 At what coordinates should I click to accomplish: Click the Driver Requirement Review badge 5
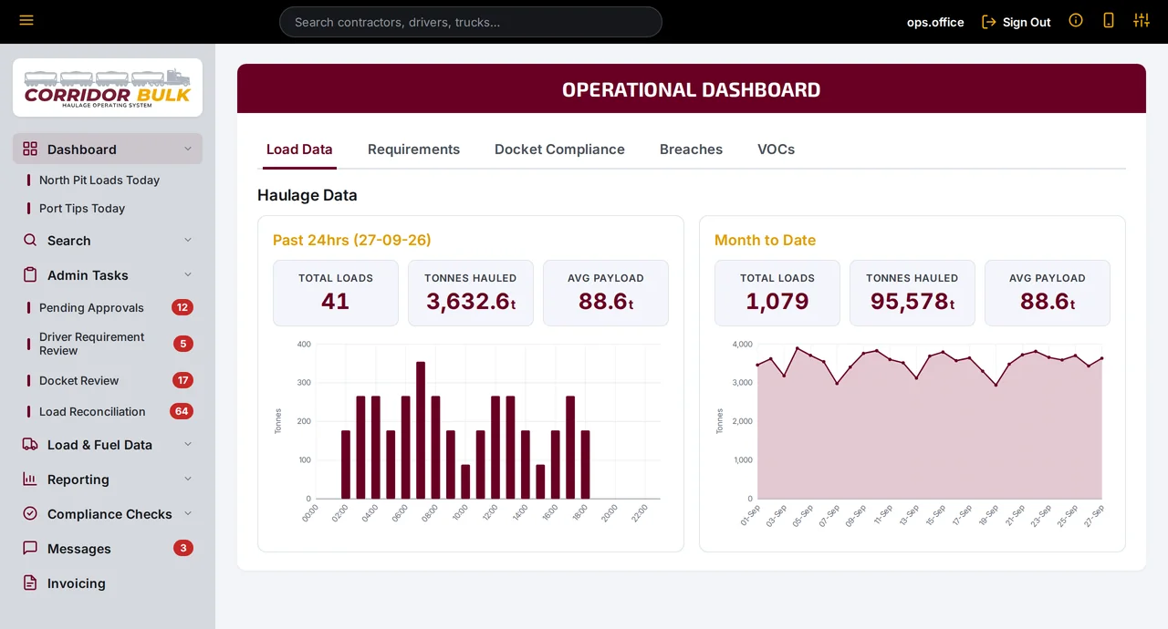[183, 344]
